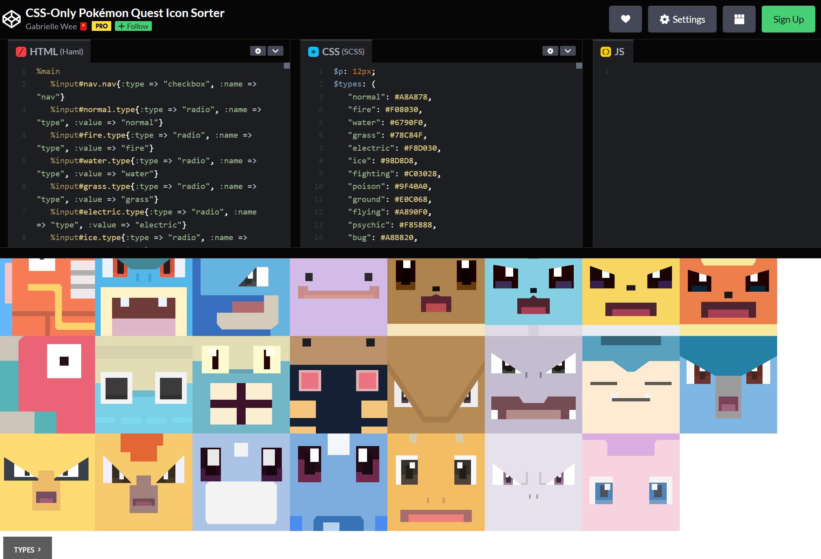
Task: Click the Kabuto icon with pink eyes
Action: pos(339,385)
